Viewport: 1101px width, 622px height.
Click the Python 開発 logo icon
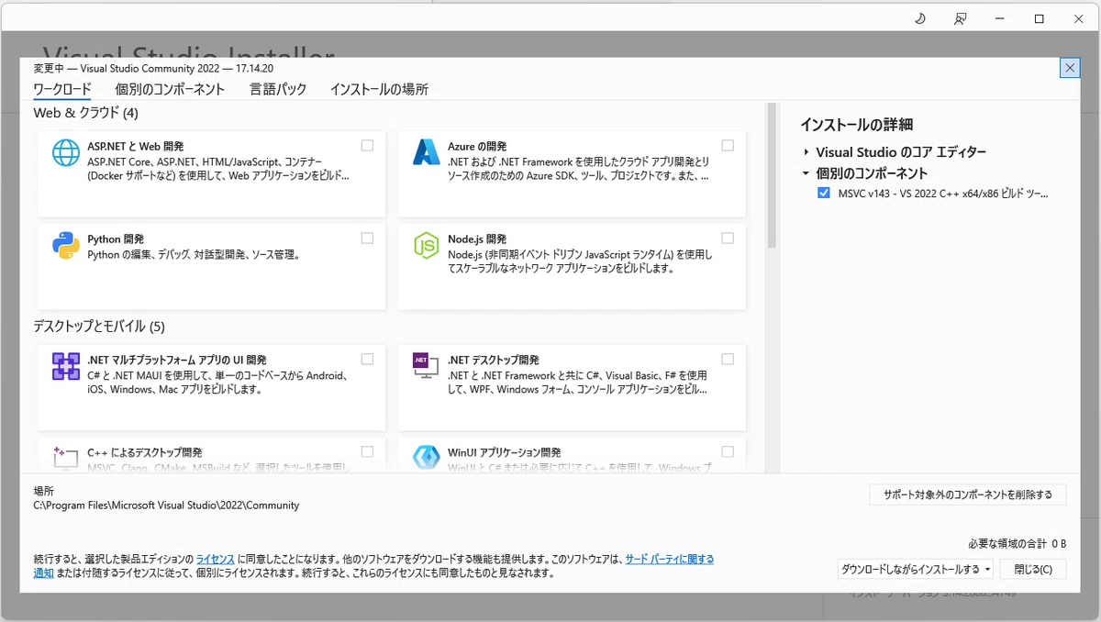66,245
